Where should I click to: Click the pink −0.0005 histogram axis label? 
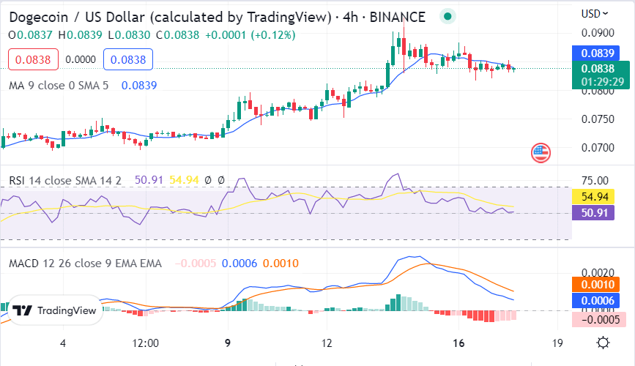tap(599, 319)
